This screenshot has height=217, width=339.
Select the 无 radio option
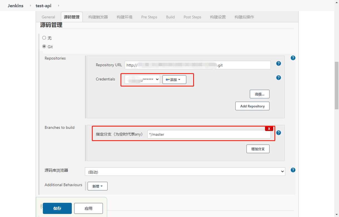(x=44, y=38)
